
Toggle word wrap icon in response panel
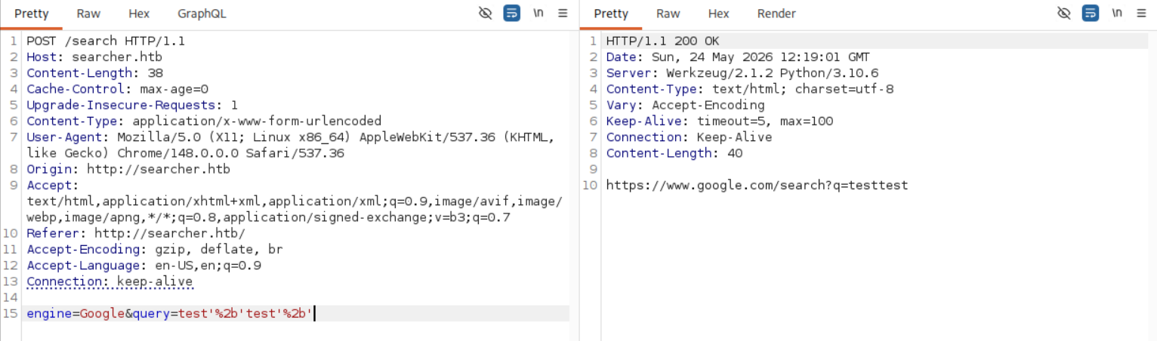(1090, 14)
